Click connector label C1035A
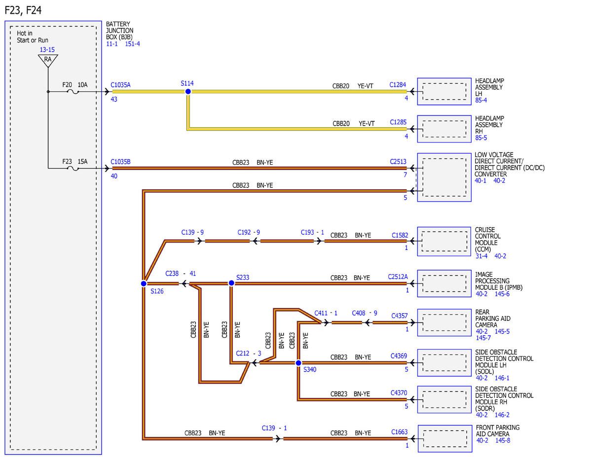Screen dimensions: 592x457 click(121, 85)
